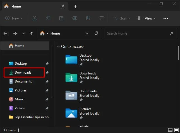Open the Sort dropdown menu
Viewport: 180px width, 133px height.
(x=122, y=18)
